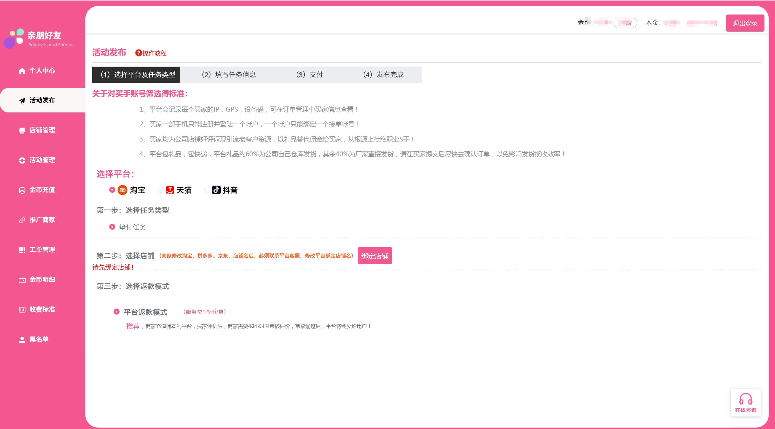Click the red question mark 操作教程 icon
Image resolution: width=775 pixels, height=429 pixels.
138,53
